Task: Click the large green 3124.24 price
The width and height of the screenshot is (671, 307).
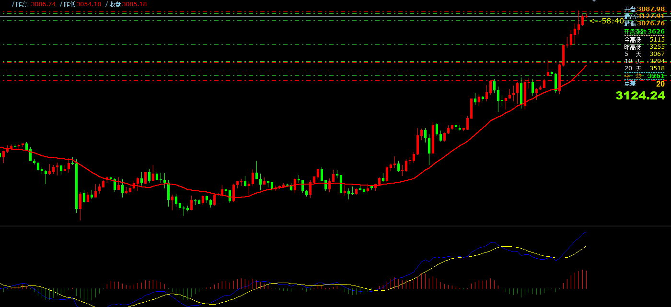Action: (640, 96)
